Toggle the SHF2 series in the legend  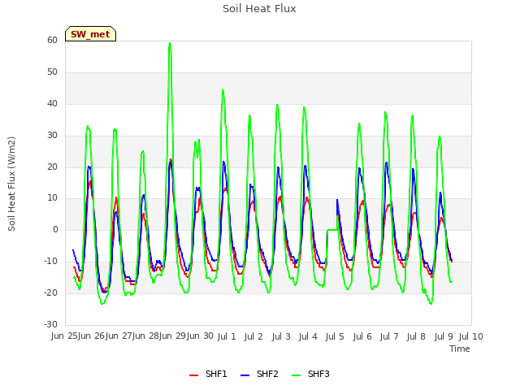[259, 374]
